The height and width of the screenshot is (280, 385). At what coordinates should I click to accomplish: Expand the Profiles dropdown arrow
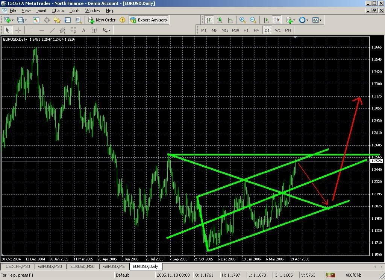coord(26,20)
